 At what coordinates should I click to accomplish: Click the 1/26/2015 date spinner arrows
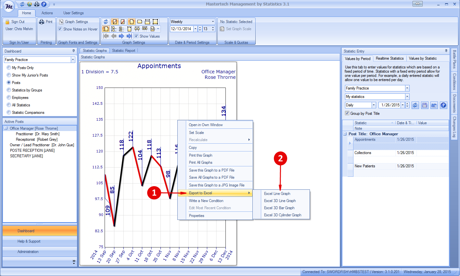(x=407, y=105)
